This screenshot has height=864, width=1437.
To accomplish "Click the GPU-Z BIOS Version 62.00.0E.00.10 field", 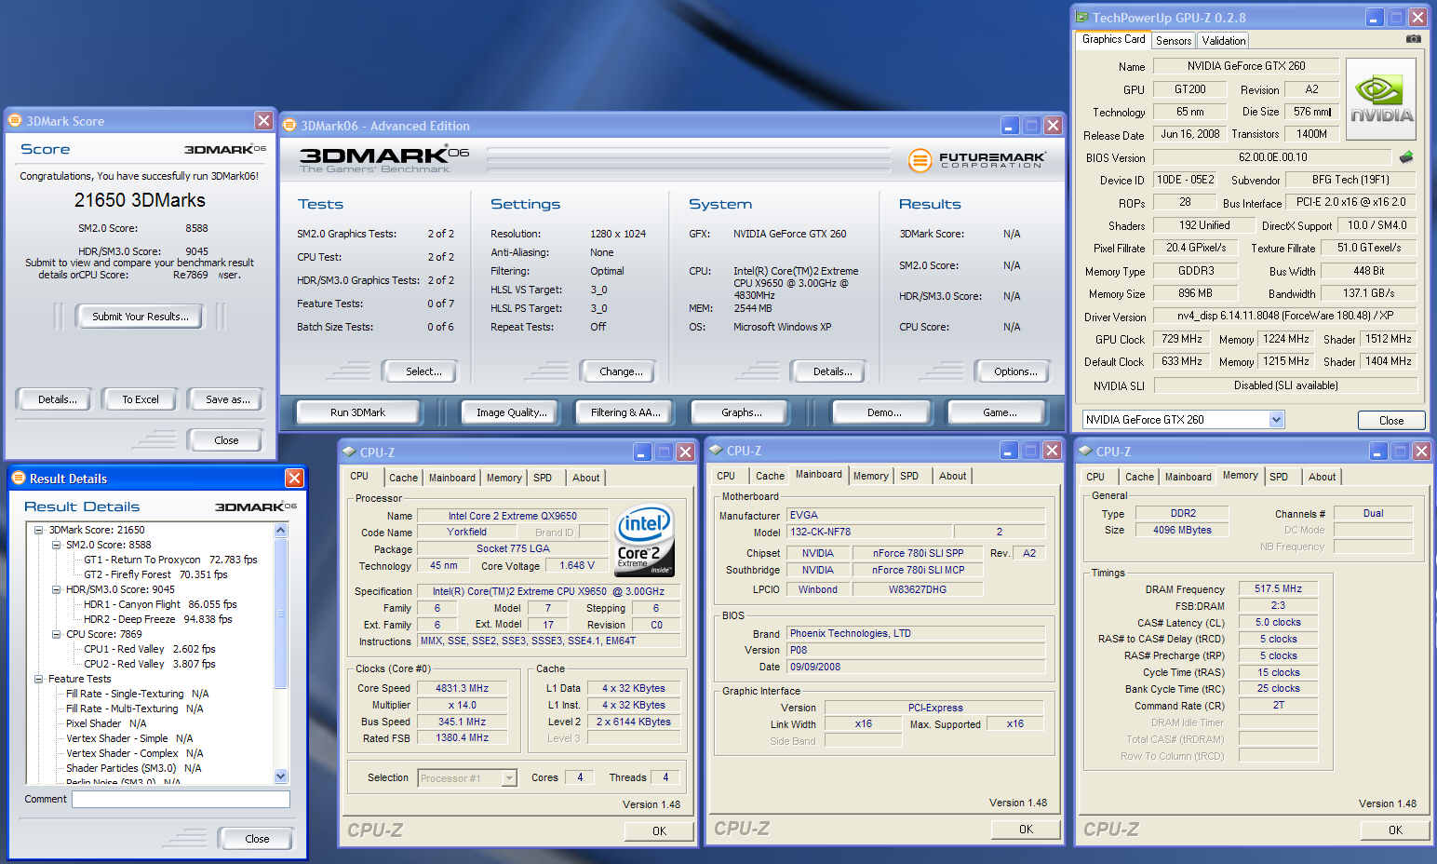I will coord(1272,157).
